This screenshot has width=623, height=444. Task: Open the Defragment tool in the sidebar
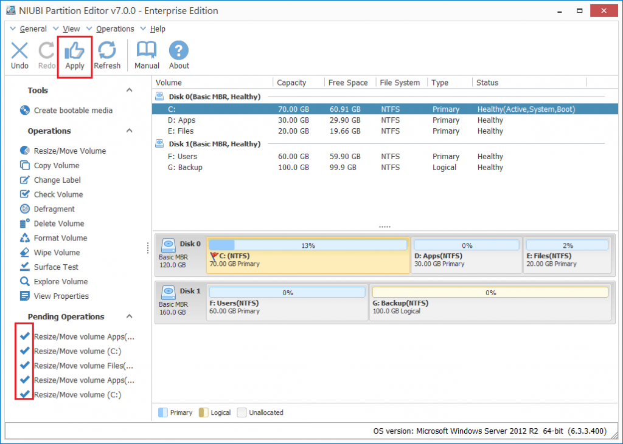point(52,208)
